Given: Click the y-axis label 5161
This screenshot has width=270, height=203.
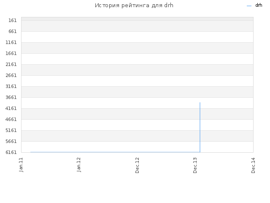Looking at the screenshot, I should pyautogui.click(x=11, y=131).
